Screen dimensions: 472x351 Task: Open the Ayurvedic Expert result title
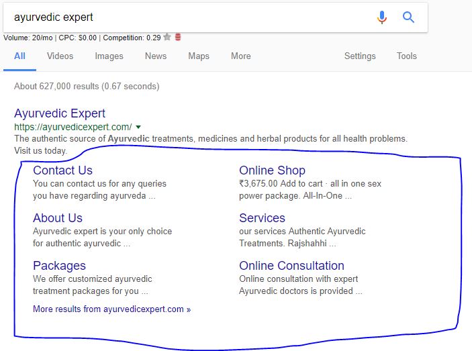tap(60, 113)
